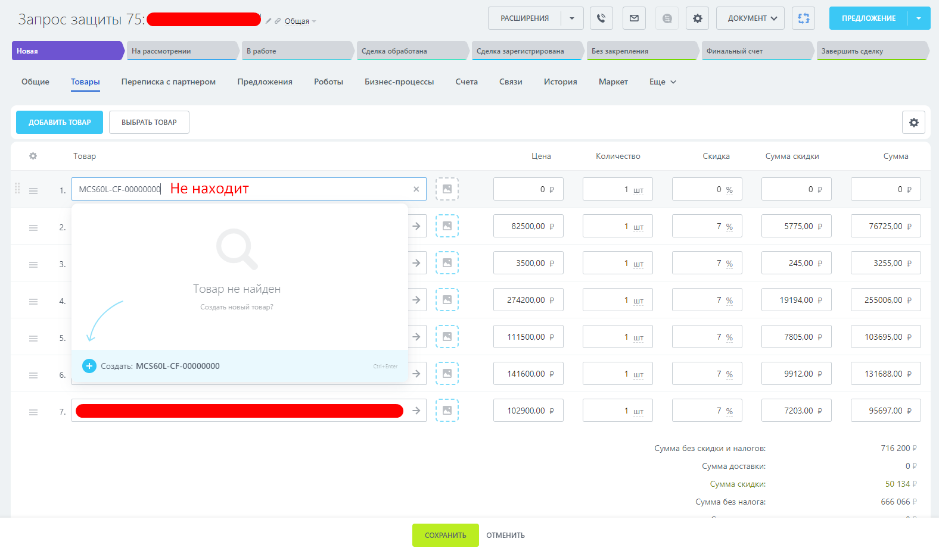This screenshot has height=551, width=939.
Task: Click the Отменить button
Action: point(505,536)
